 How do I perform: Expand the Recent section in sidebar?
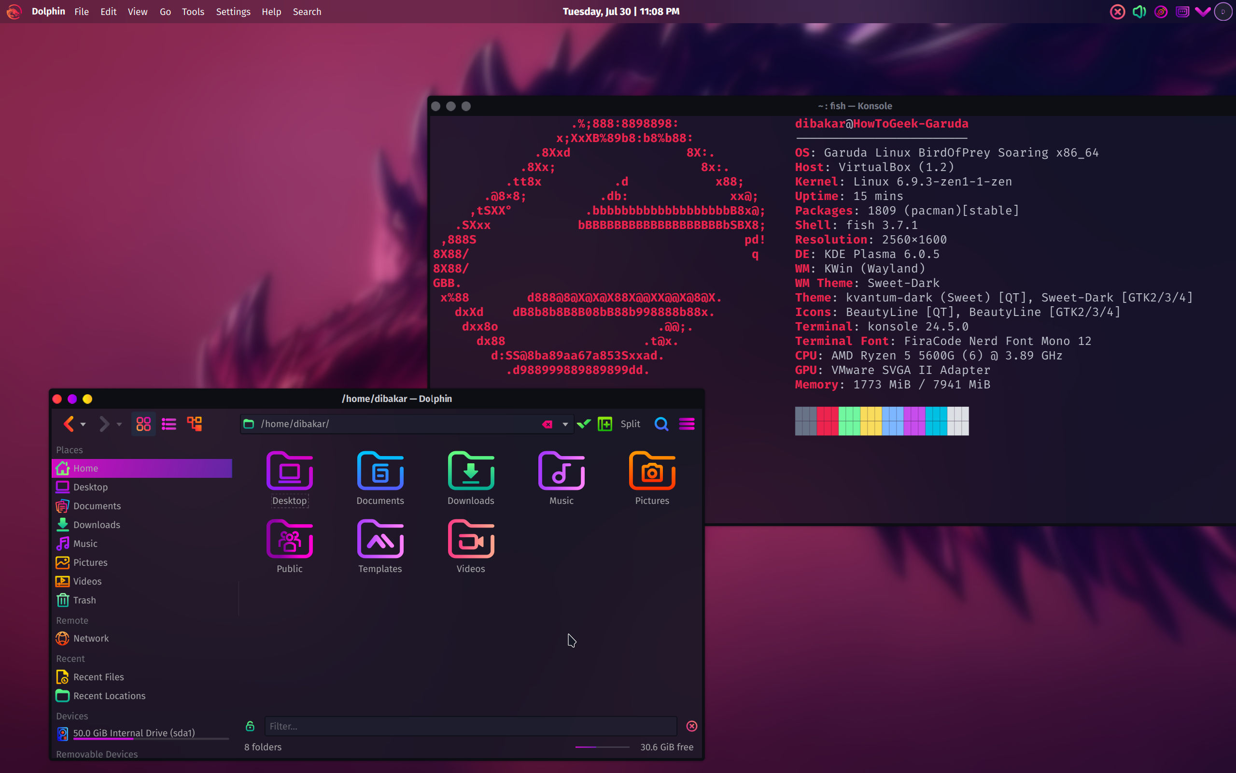(x=70, y=658)
